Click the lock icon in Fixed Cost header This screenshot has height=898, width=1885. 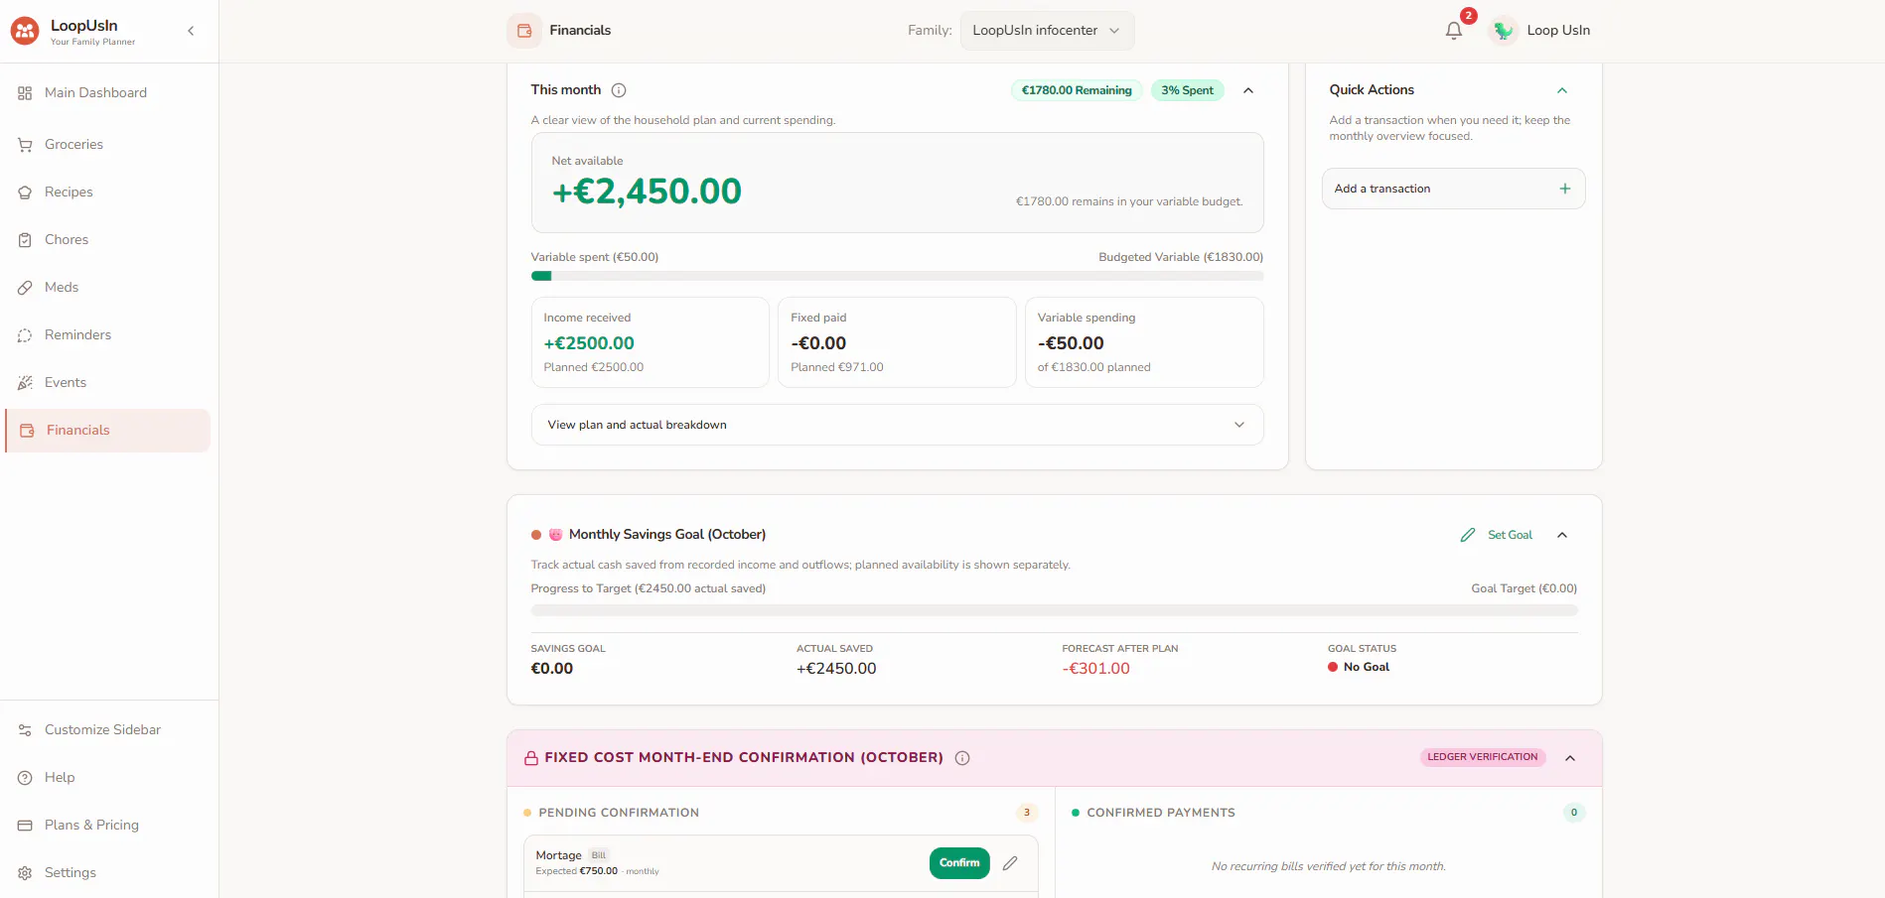click(x=531, y=758)
